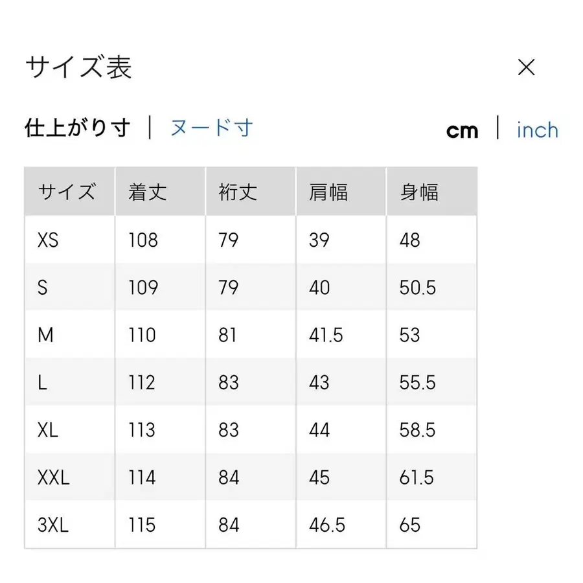Select the 仕上がり寸 measurement type
Image resolution: width=583 pixels, height=583 pixels.
tap(77, 128)
